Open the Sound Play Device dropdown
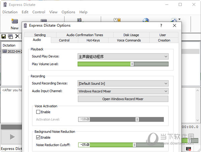 [x=123, y=56]
